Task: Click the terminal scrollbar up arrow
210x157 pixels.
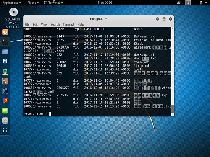Action: point(173,28)
